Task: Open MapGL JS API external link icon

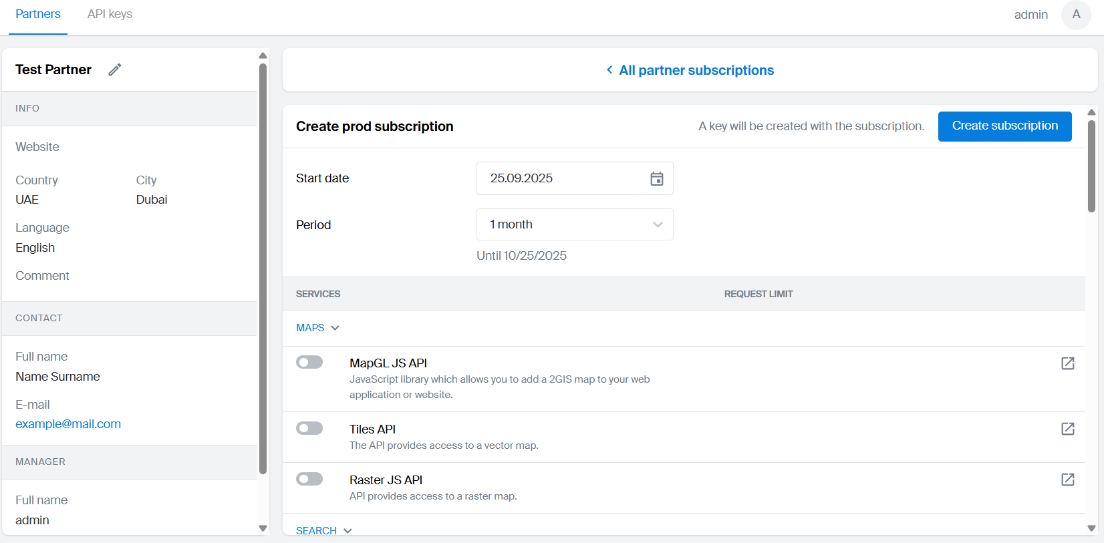Action: click(x=1067, y=363)
